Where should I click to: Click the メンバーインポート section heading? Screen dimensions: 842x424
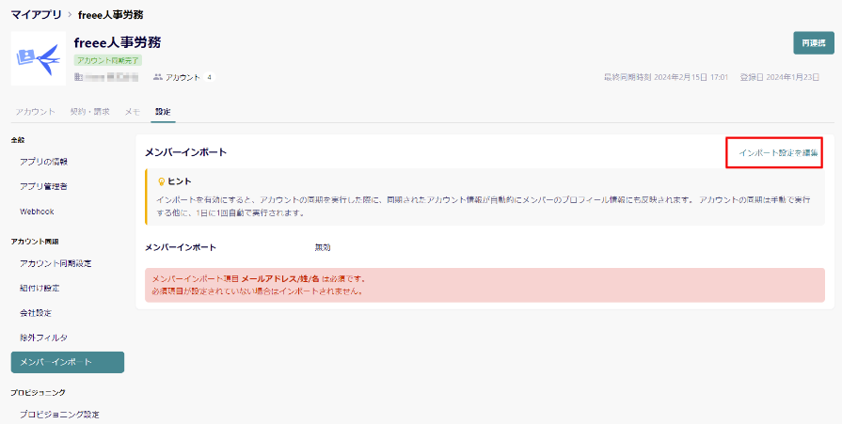pyautogui.click(x=185, y=152)
